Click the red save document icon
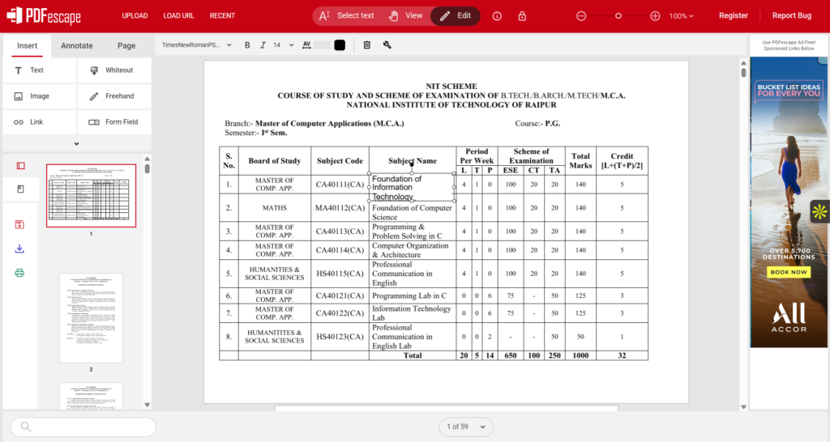The image size is (830, 442). tap(19, 224)
